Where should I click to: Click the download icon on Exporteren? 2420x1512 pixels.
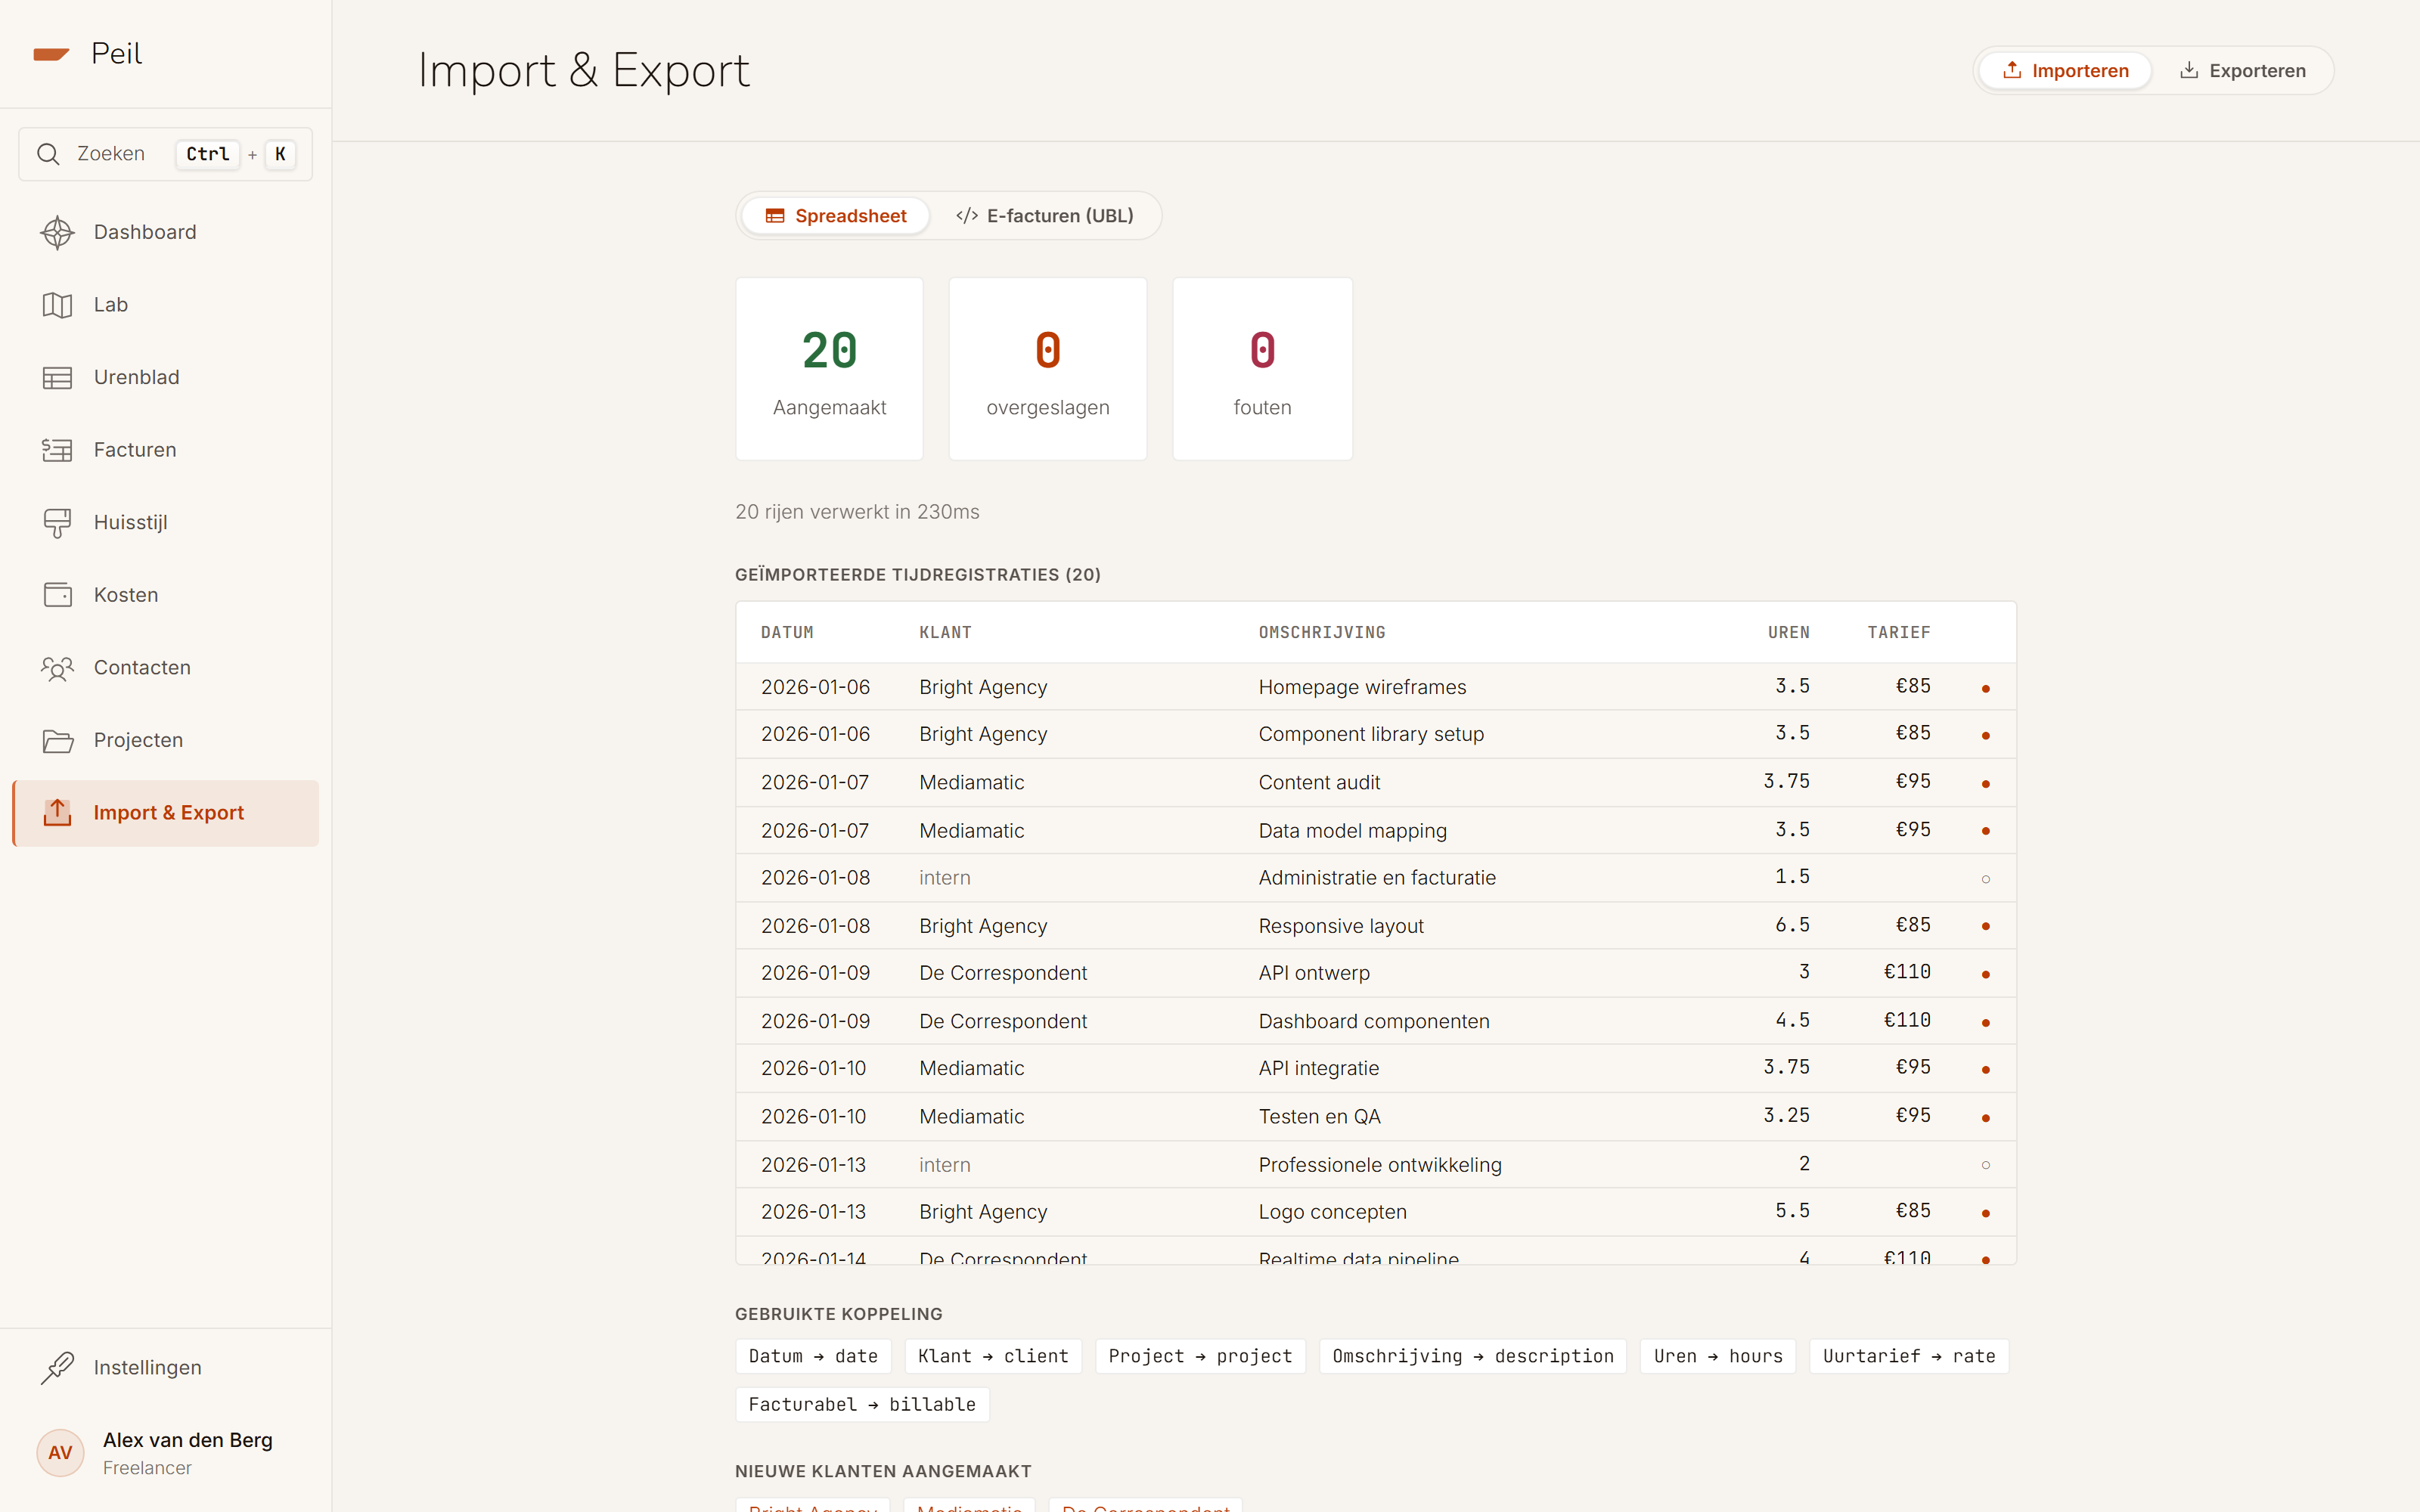2189,70
